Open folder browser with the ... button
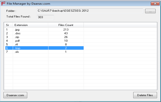The image size is (161, 102). (x=150, y=11)
